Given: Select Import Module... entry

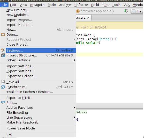Looking at the screenshot, I should click(38, 25).
